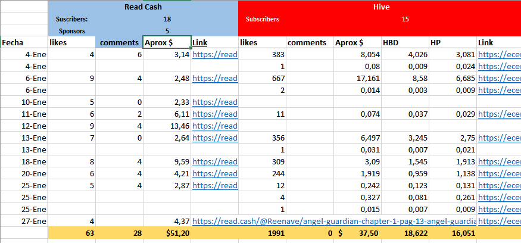521x243 pixels.
Task: Select the comments total 28
Action: point(119,233)
